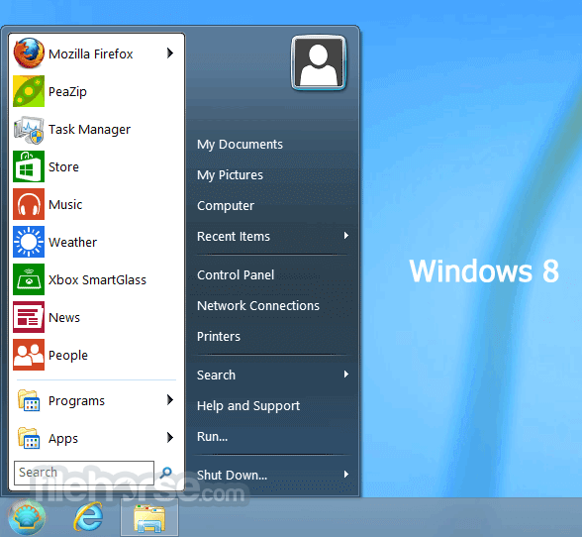This screenshot has height=537, width=582.
Task: Click the 'Weather' label
Action: [x=73, y=243]
